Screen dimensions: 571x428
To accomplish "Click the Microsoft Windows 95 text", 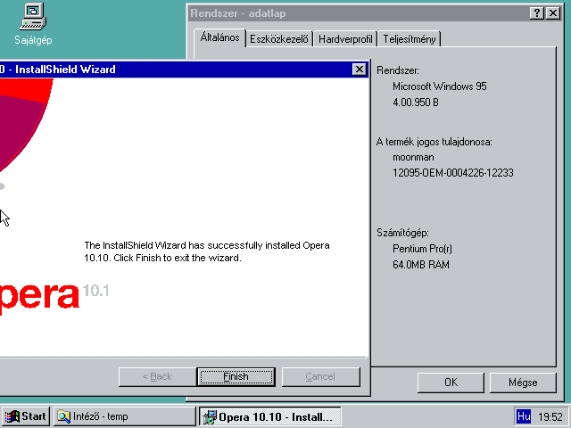I will 440,86.
